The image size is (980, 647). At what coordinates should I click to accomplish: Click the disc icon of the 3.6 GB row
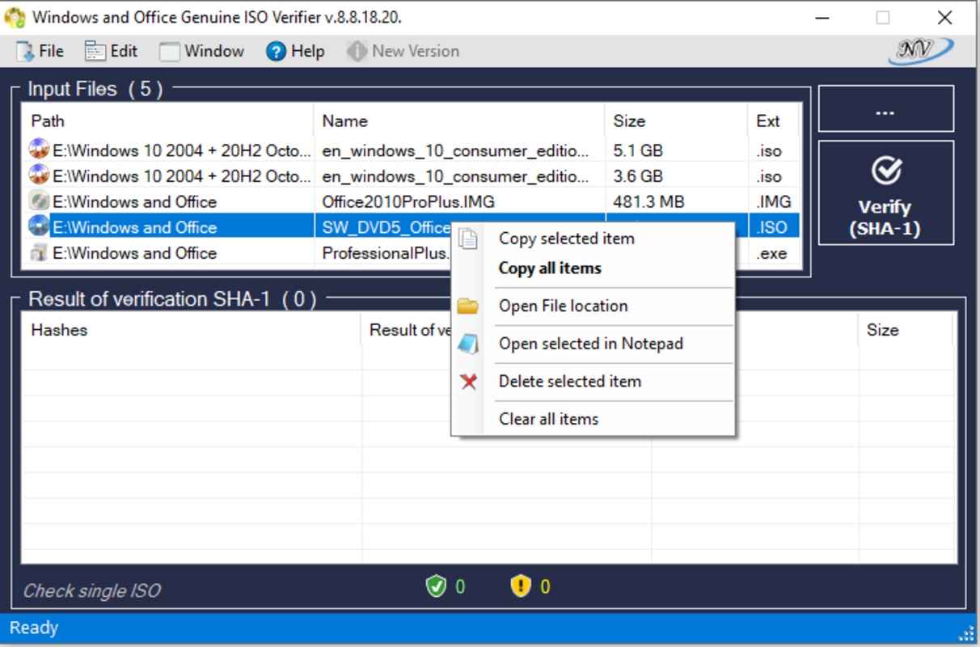click(x=39, y=175)
